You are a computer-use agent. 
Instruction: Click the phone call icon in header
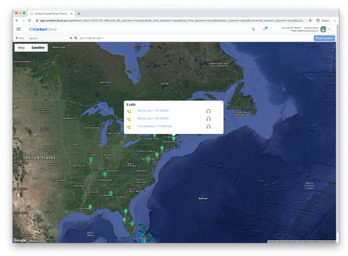tap(253, 29)
